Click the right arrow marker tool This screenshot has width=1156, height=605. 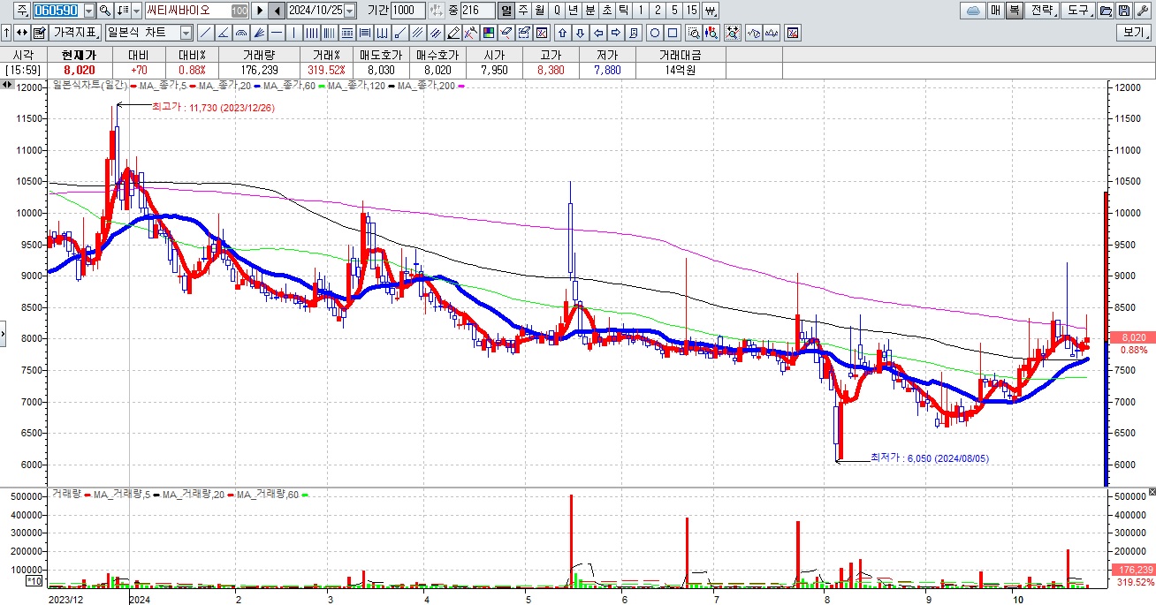[x=615, y=33]
